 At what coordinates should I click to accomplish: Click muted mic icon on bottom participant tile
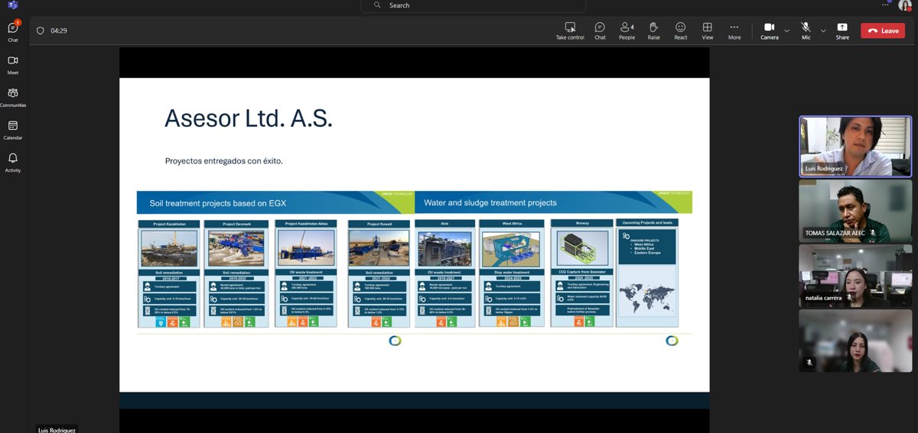(x=809, y=362)
